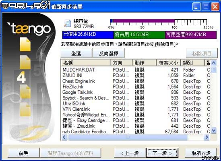Sort by the 名稱 column header
This screenshot has width=221, height=161.
point(86,63)
